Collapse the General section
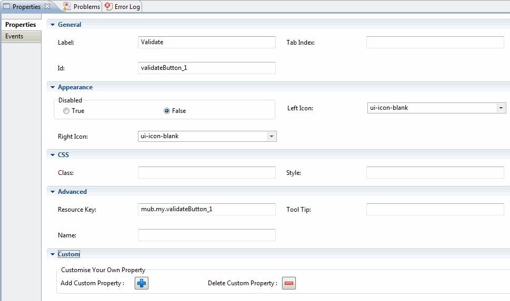 (x=53, y=25)
